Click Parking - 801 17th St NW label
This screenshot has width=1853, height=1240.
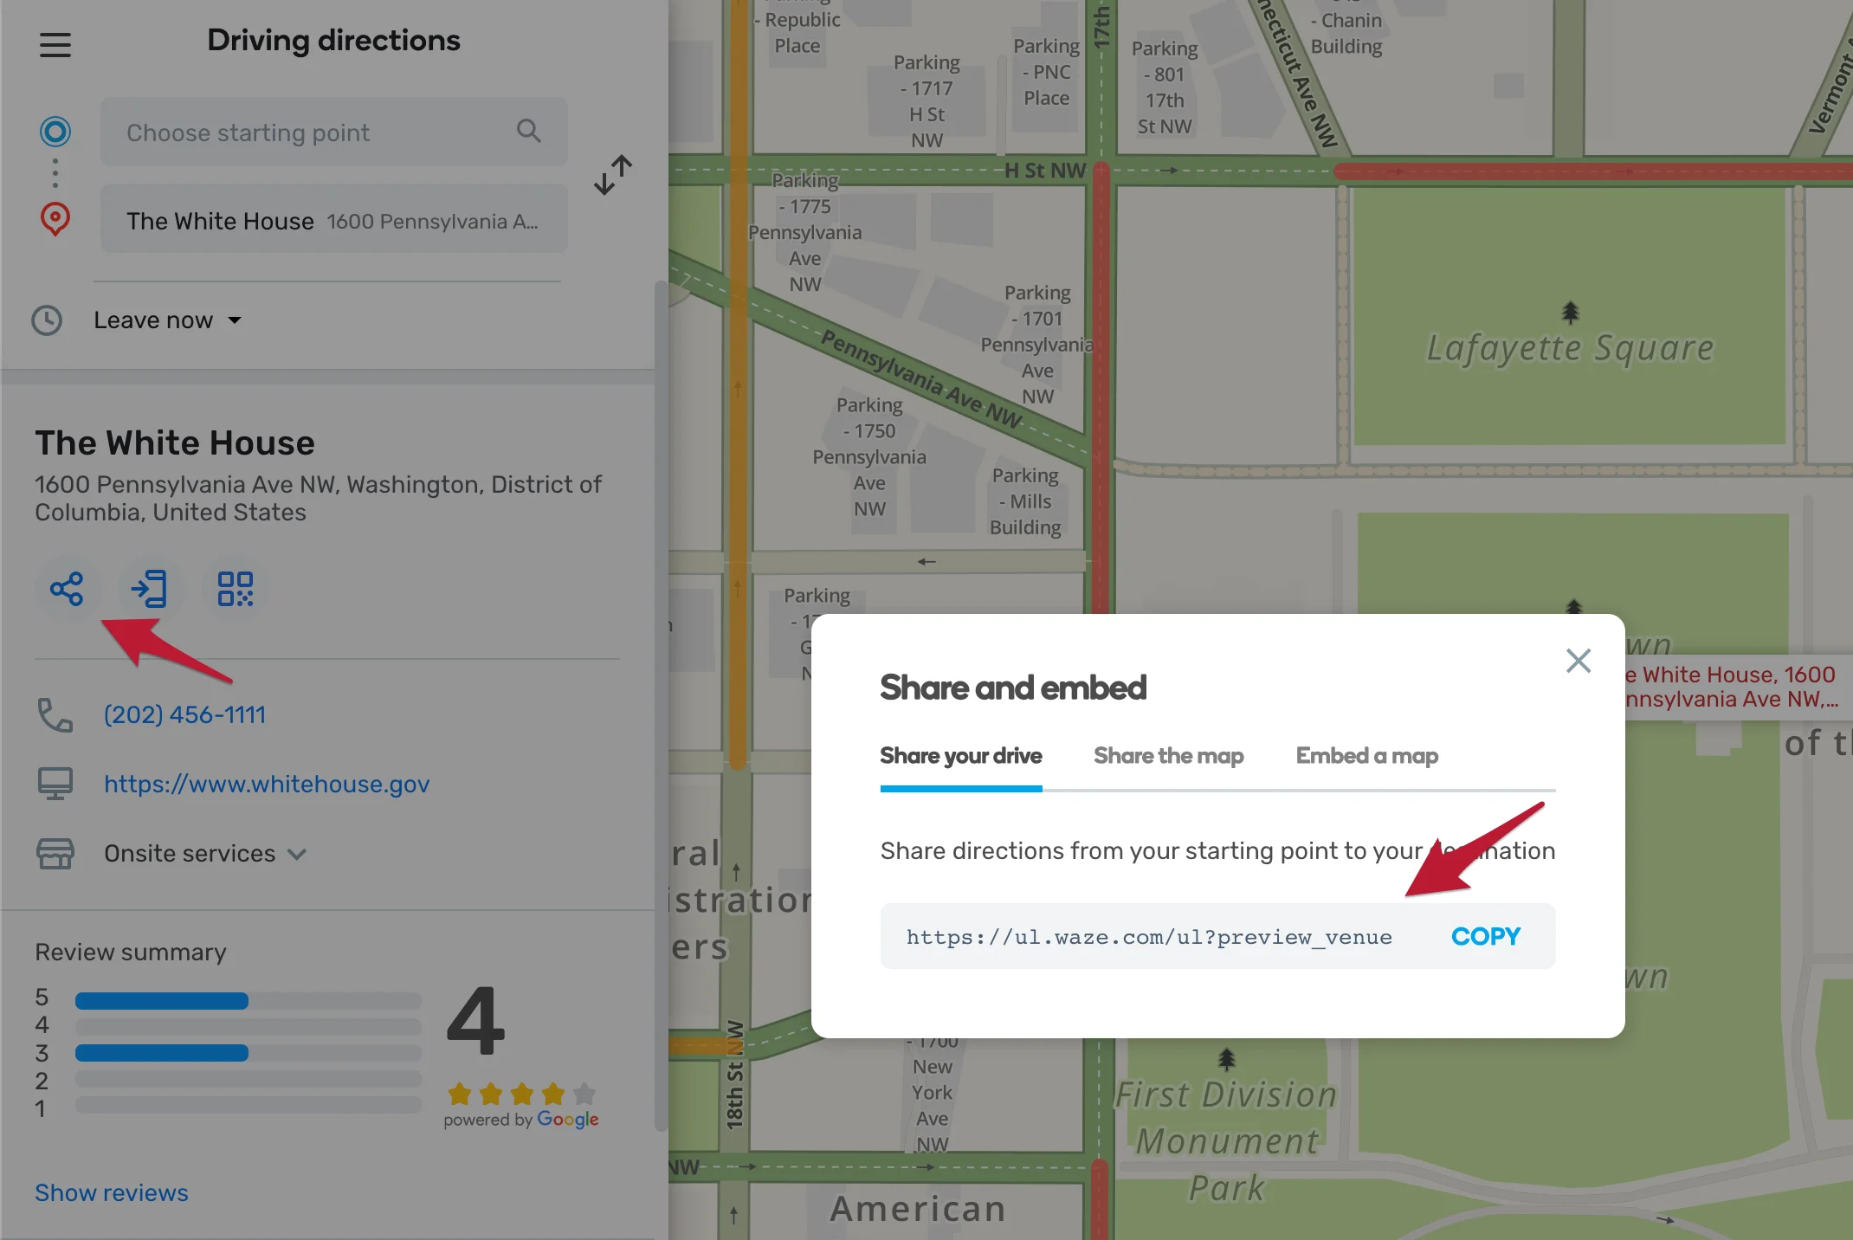(1165, 87)
